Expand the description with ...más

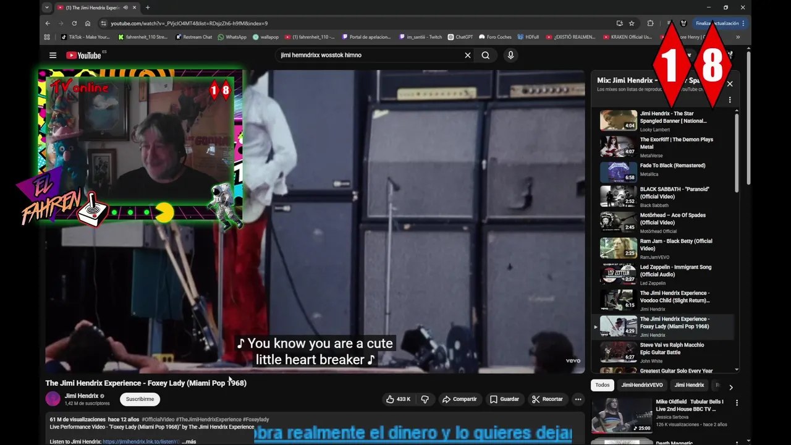(189, 442)
